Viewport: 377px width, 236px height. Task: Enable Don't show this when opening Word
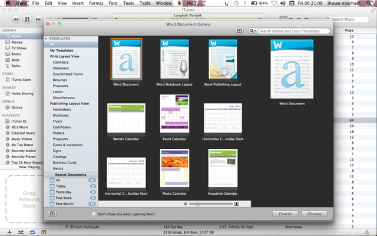coord(94,214)
